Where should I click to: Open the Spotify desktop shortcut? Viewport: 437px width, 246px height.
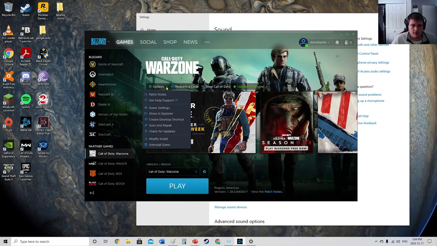[26, 102]
